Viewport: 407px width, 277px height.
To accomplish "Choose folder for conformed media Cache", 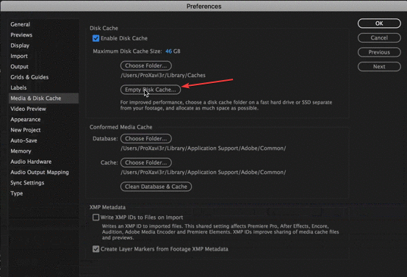I will point(146,162).
